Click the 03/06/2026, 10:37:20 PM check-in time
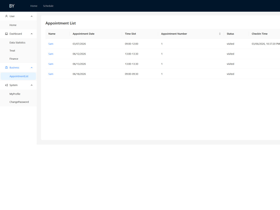Viewport: 280px width, 210px height. tap(266, 44)
